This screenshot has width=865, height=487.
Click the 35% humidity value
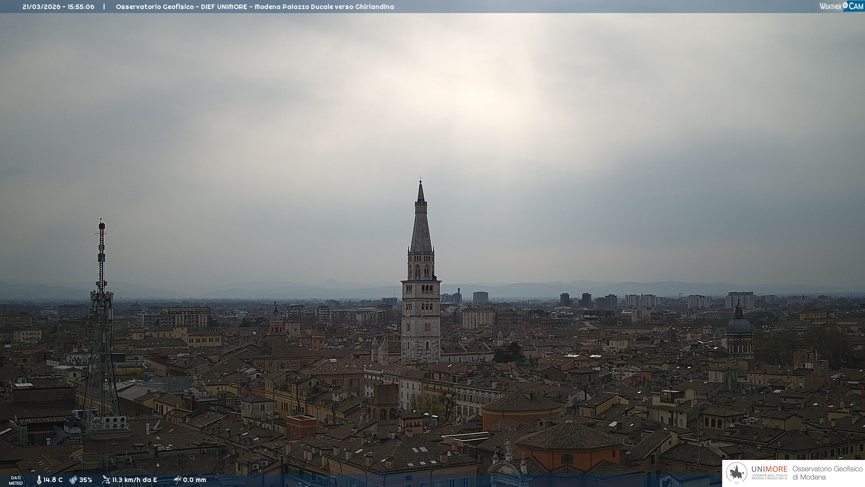click(86, 480)
